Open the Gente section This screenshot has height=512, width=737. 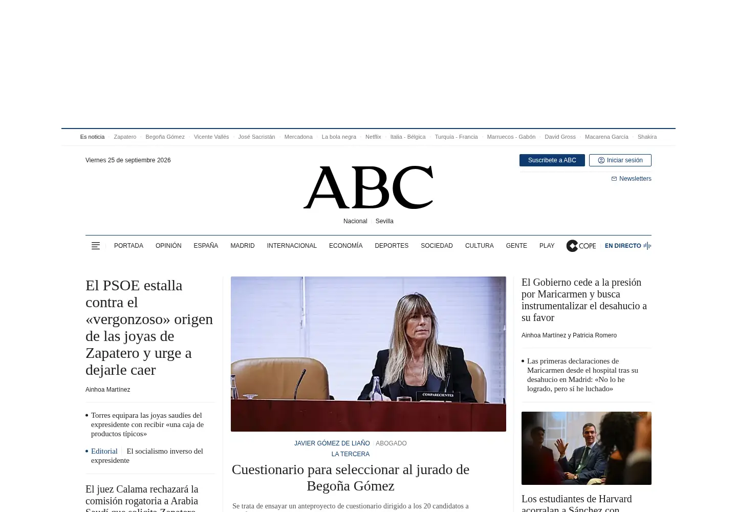[516, 246]
